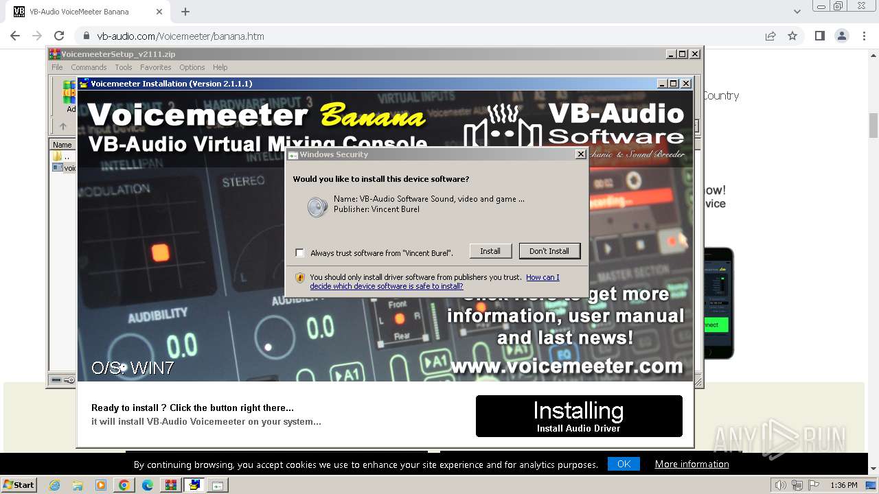The height and width of the screenshot is (494, 879).
Task: Open the Help menu in WinRAR
Action: point(220,67)
